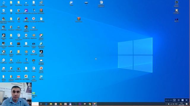The image size is (190, 106).
Task: Click the taskbar search box
Action: click(x=35, y=104)
